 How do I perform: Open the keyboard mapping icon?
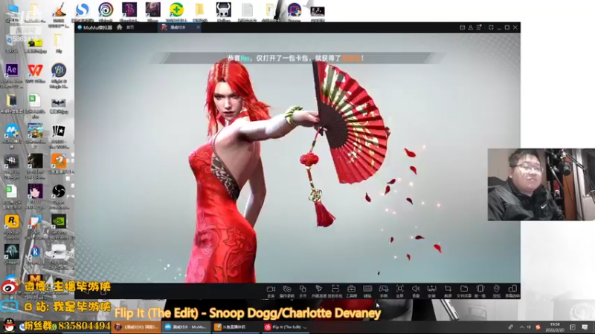(367, 289)
